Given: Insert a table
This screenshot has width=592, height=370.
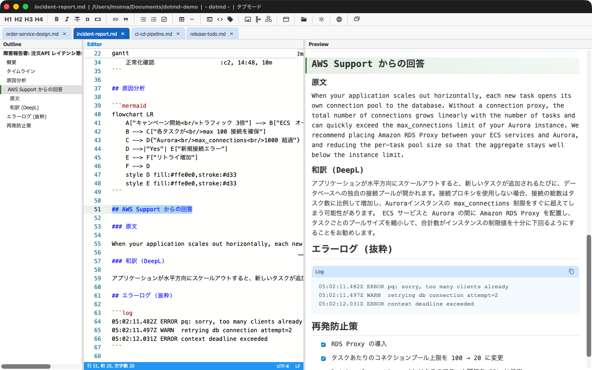Looking at the screenshot, I should point(182,19).
